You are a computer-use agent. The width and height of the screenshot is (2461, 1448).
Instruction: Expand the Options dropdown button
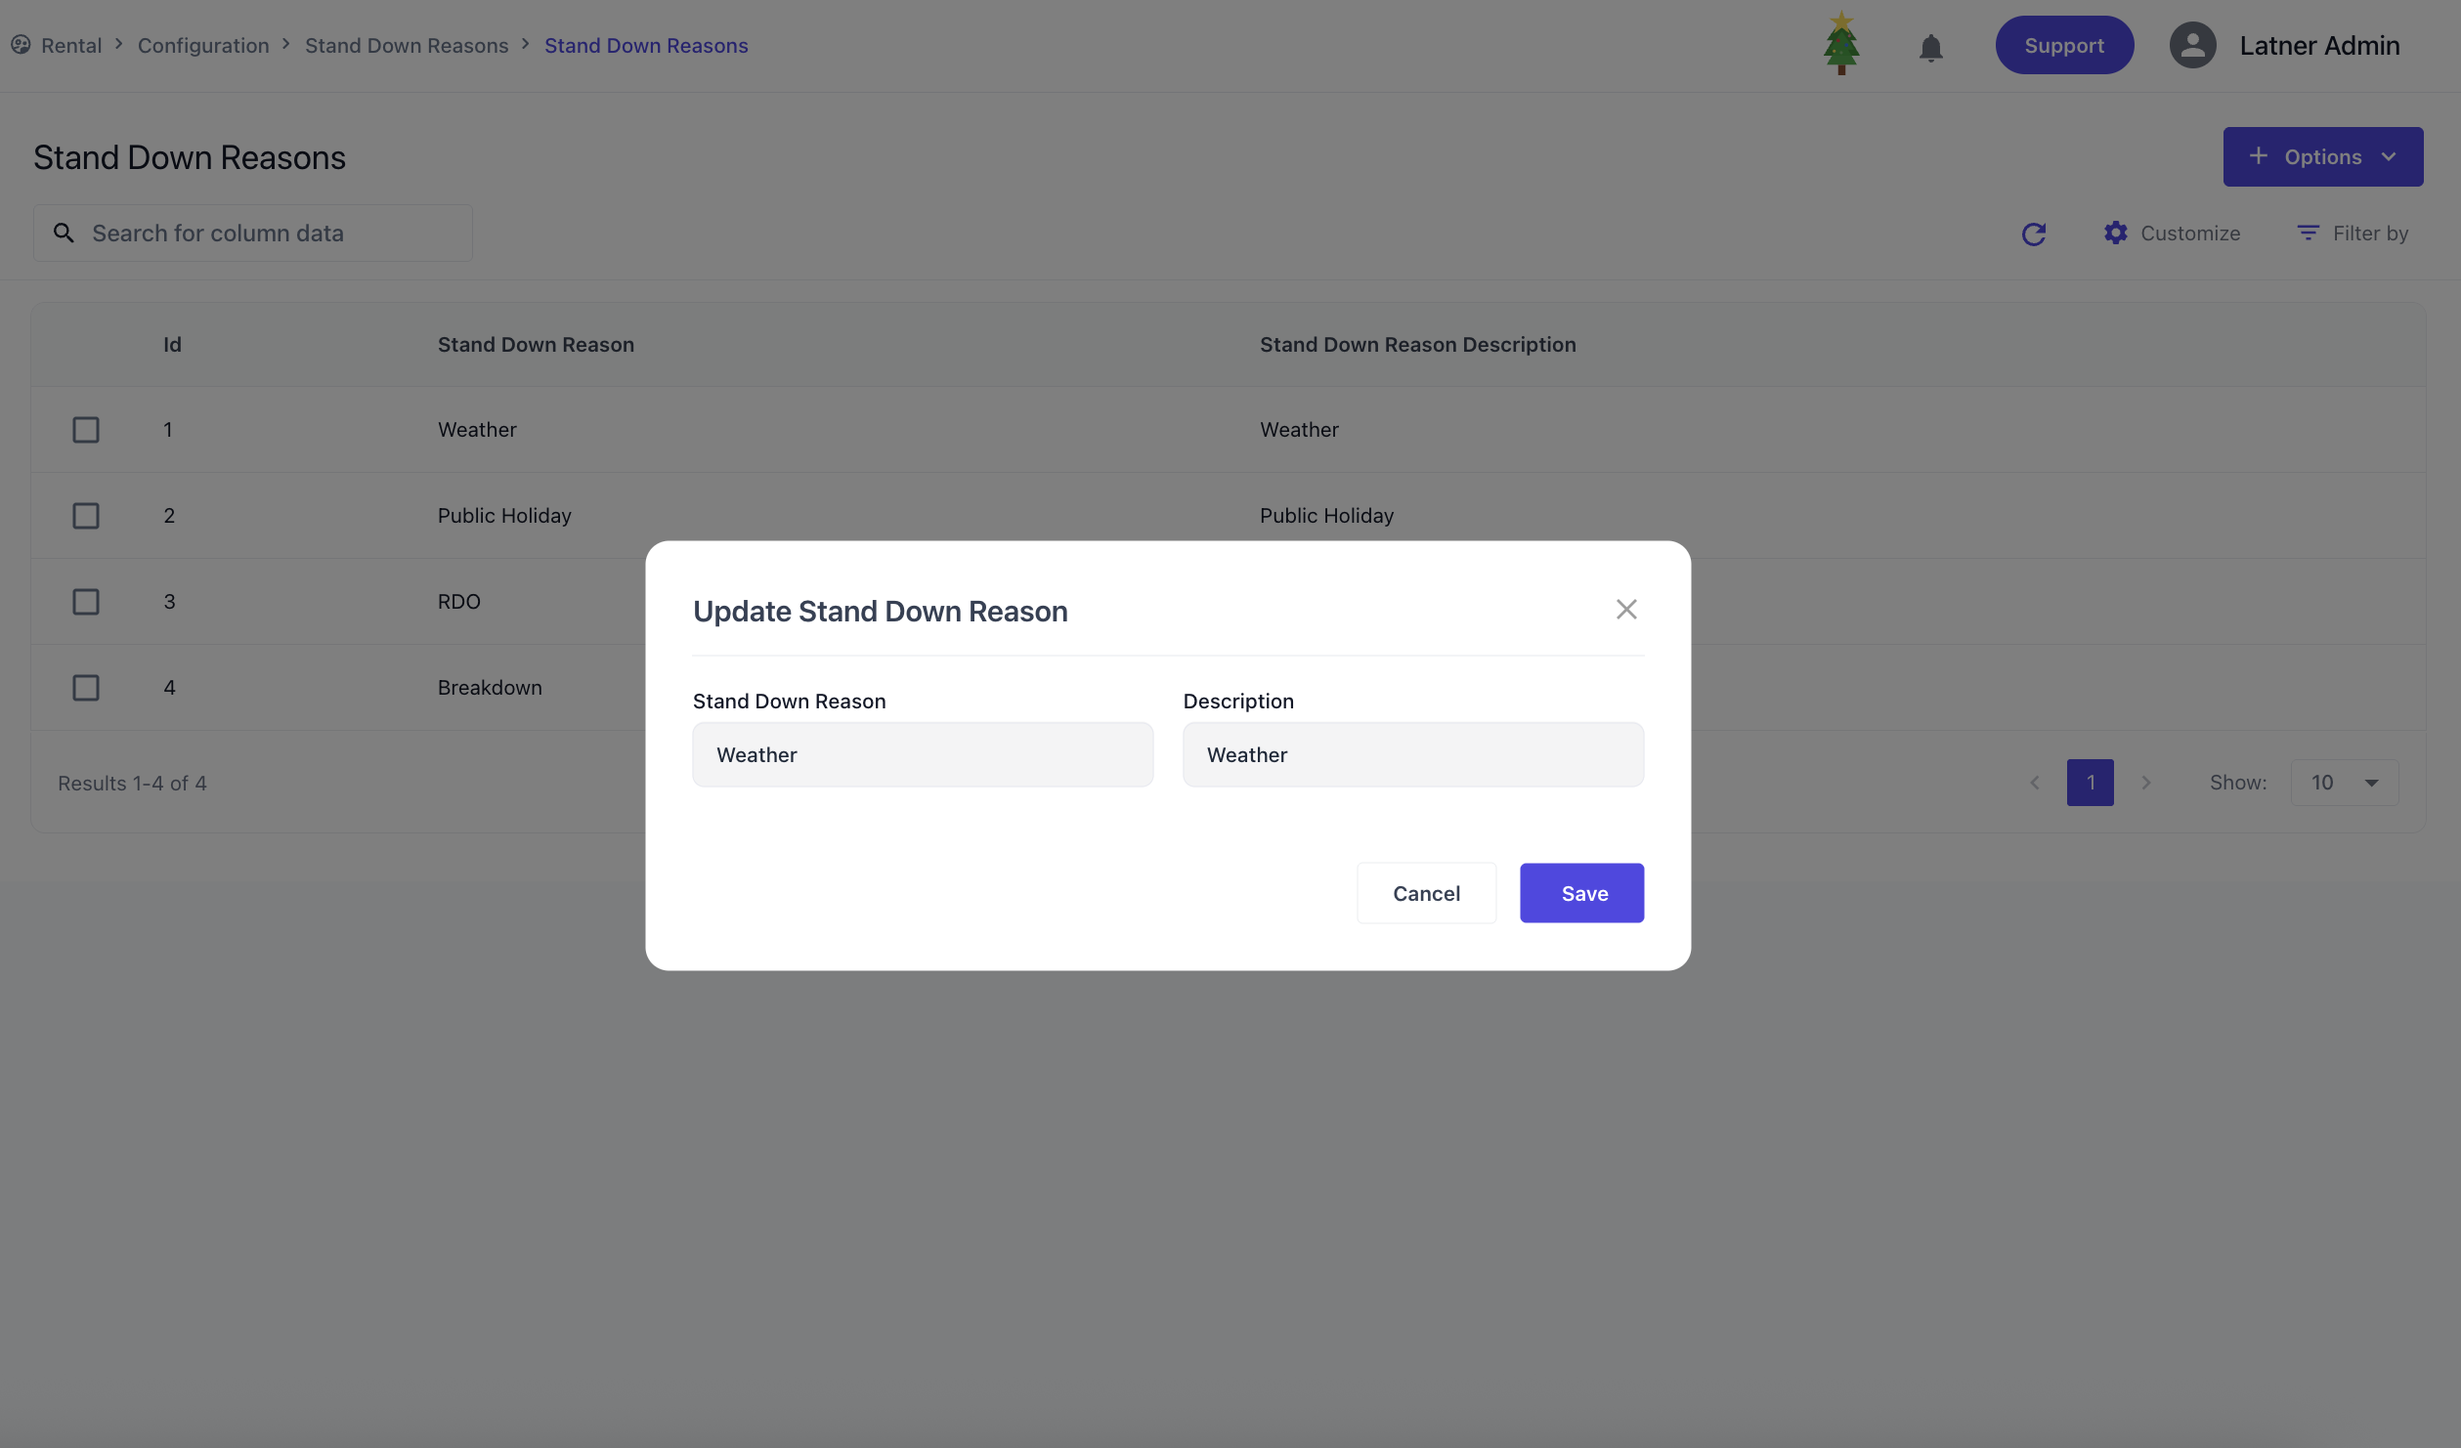pos(2322,156)
